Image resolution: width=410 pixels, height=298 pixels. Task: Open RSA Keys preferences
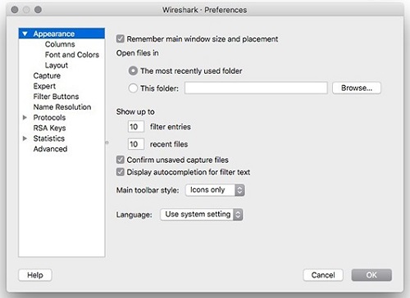pyautogui.click(x=49, y=128)
